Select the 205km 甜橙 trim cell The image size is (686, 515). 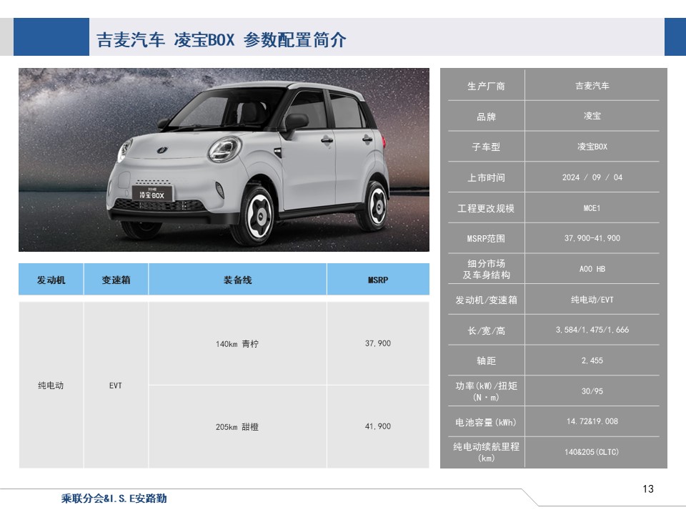[237, 426]
